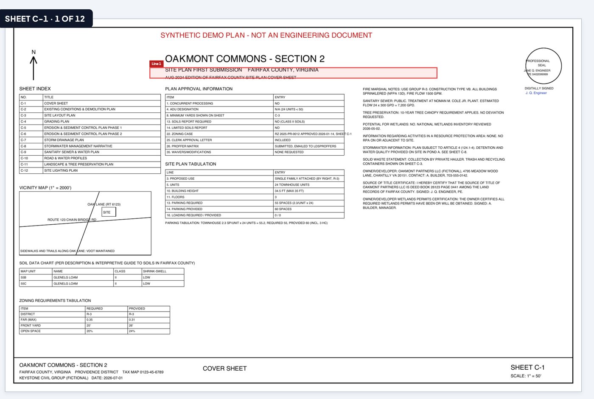Select the 'SCALE: 1" = 50'' text

pos(526,376)
